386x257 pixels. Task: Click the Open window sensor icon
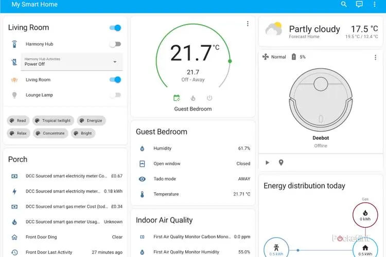[x=142, y=164]
